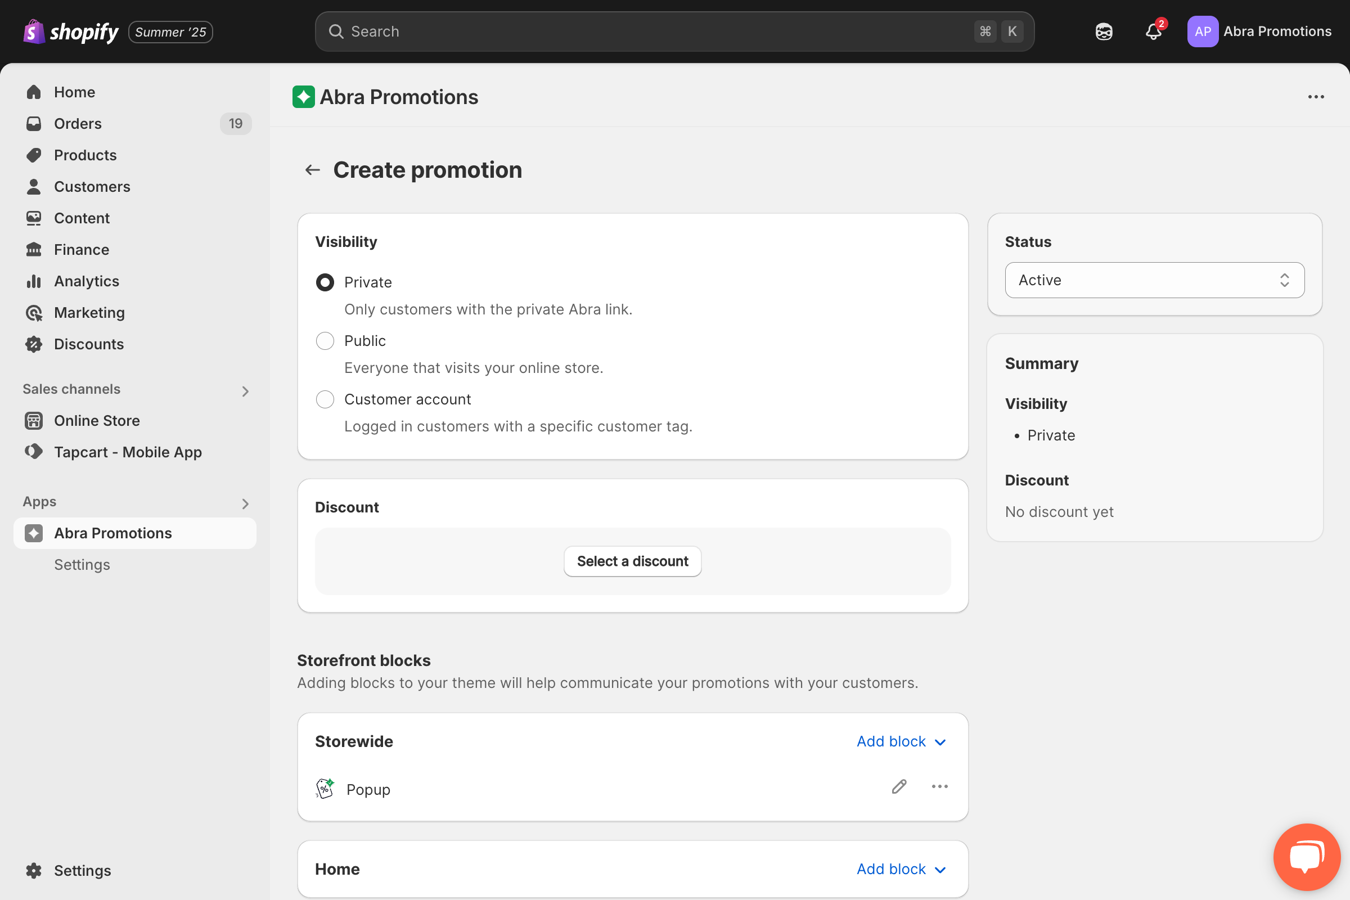Click the Storefront blocks heading
The width and height of the screenshot is (1350, 900).
pos(364,660)
